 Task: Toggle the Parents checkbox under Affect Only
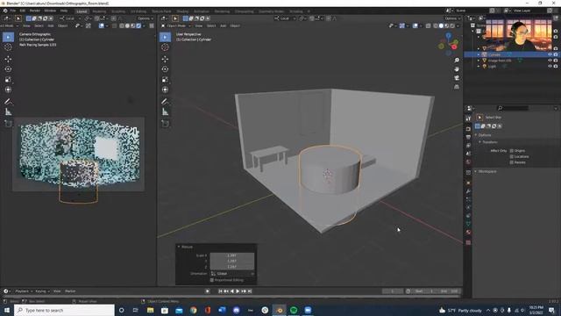(512, 162)
